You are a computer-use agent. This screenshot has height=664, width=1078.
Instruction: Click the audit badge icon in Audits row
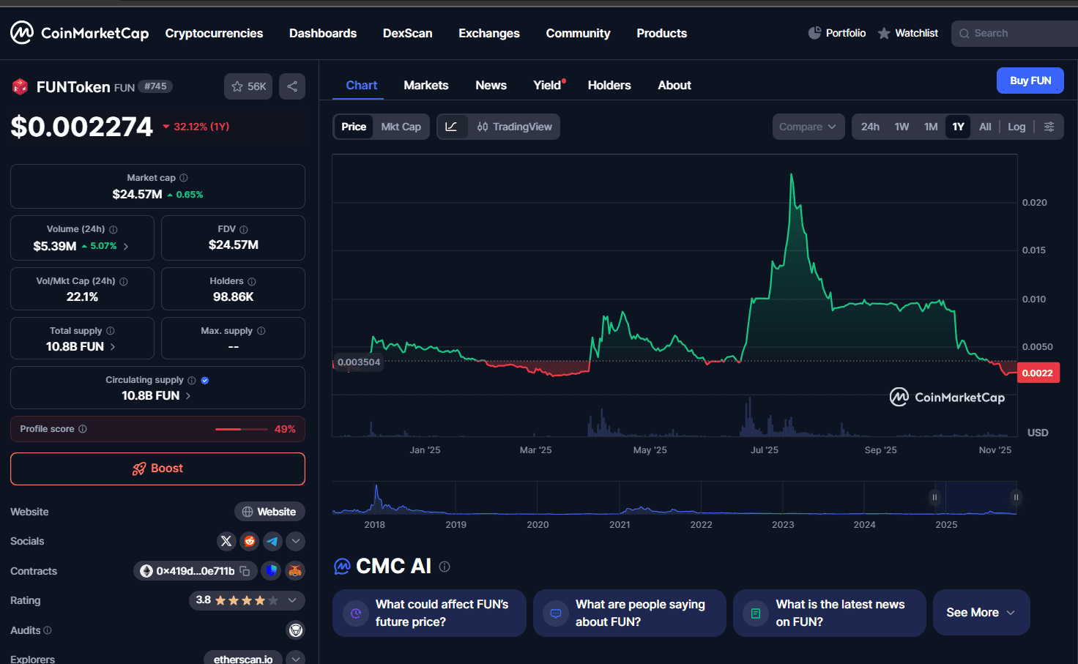[x=296, y=630]
